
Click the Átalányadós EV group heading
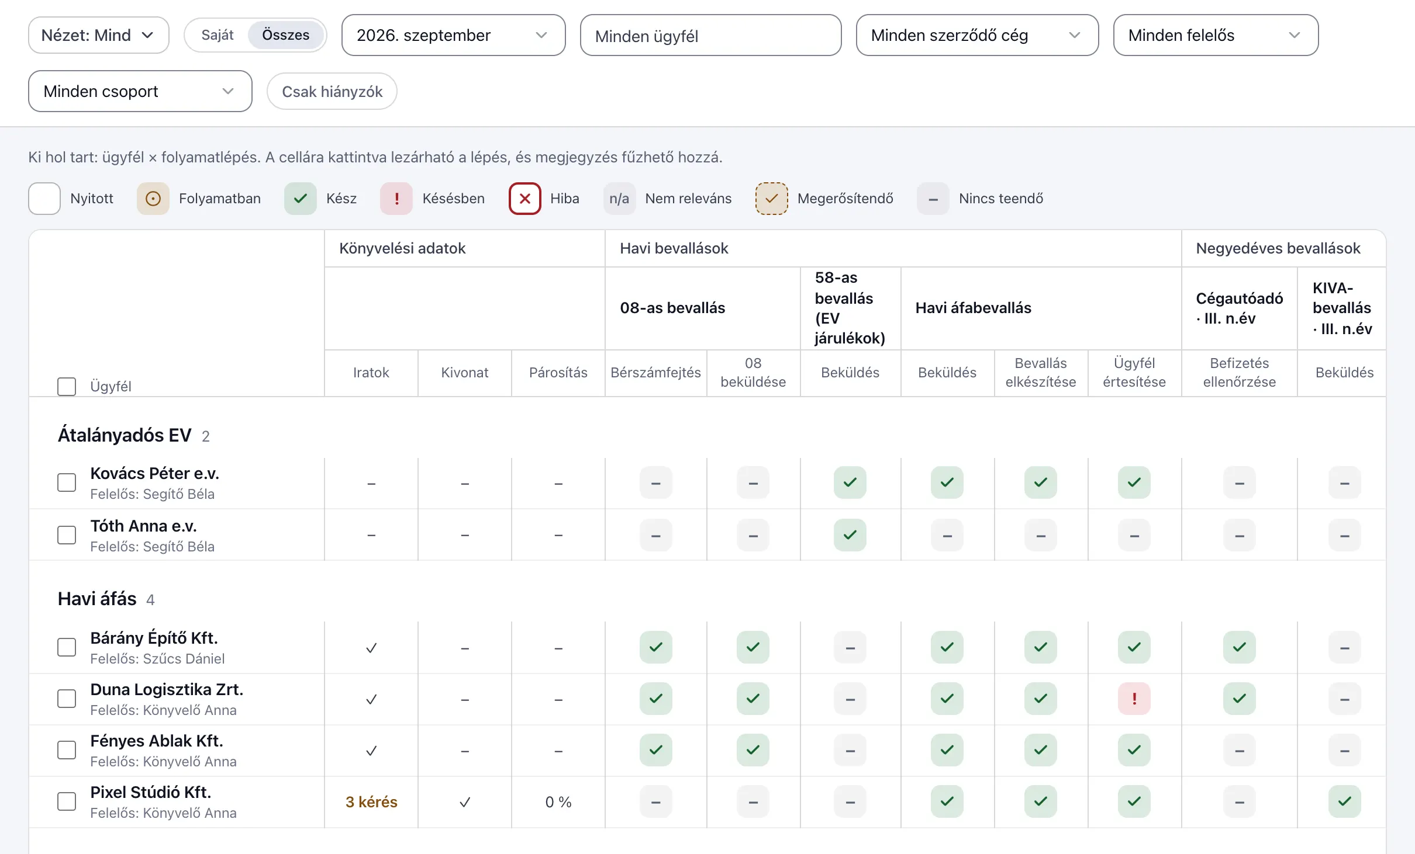(125, 435)
